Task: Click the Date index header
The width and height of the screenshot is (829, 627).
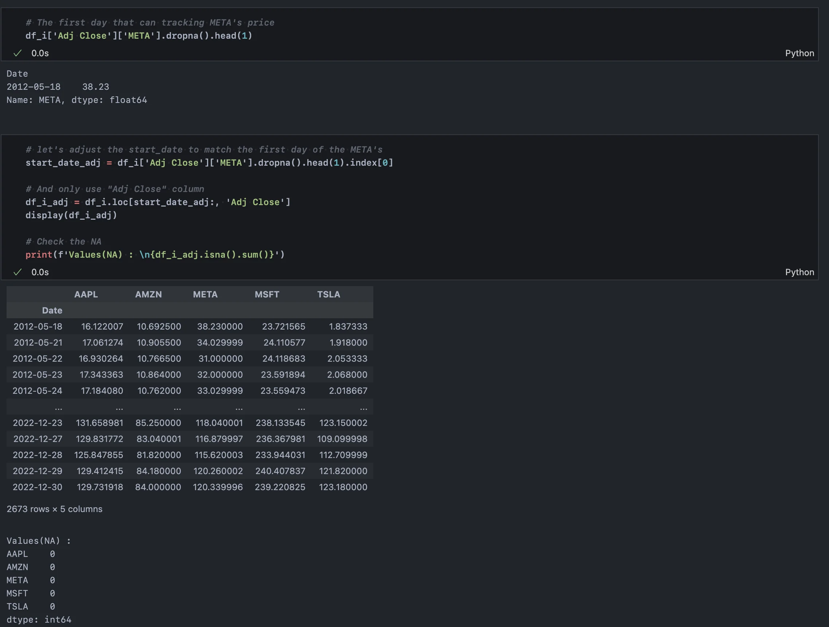Action: tap(52, 311)
